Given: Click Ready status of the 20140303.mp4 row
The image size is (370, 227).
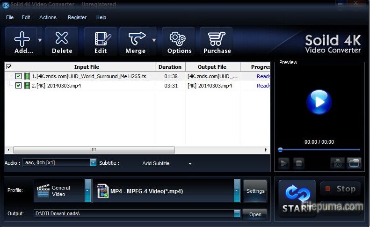Looking at the screenshot, I should point(263,86).
